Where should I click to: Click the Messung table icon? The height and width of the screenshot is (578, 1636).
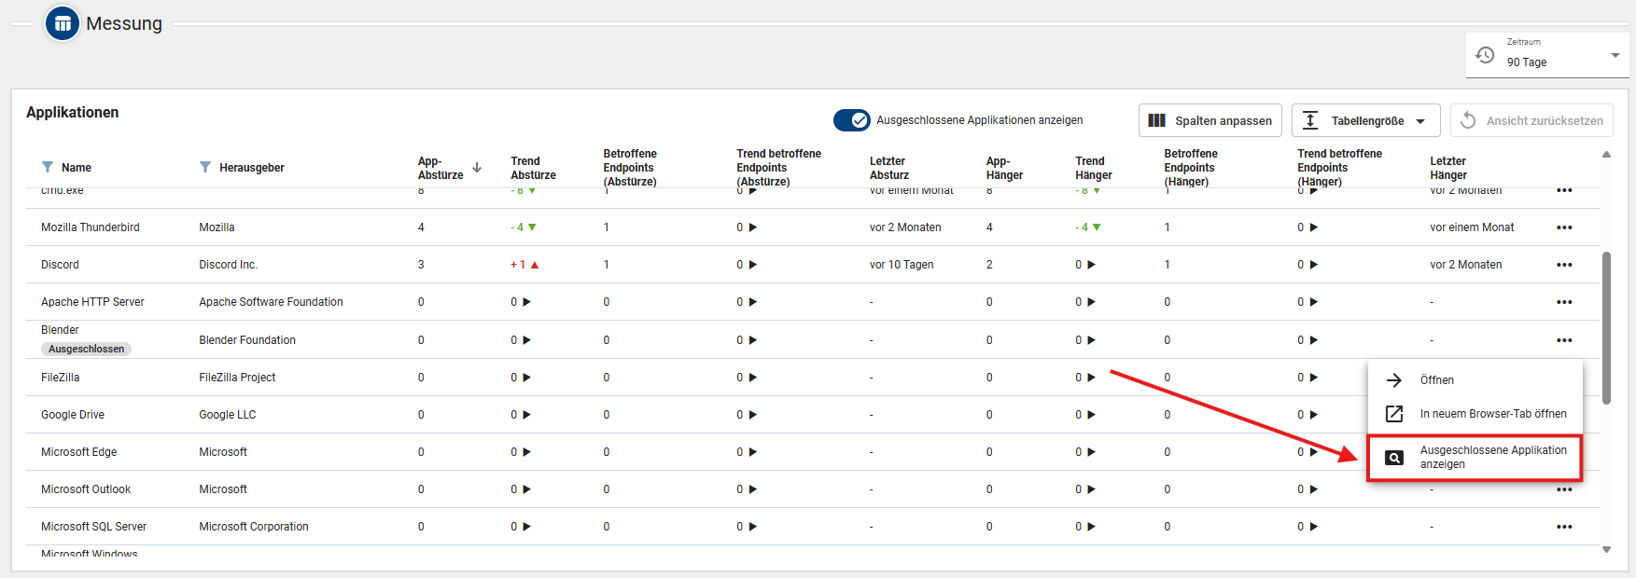(63, 24)
